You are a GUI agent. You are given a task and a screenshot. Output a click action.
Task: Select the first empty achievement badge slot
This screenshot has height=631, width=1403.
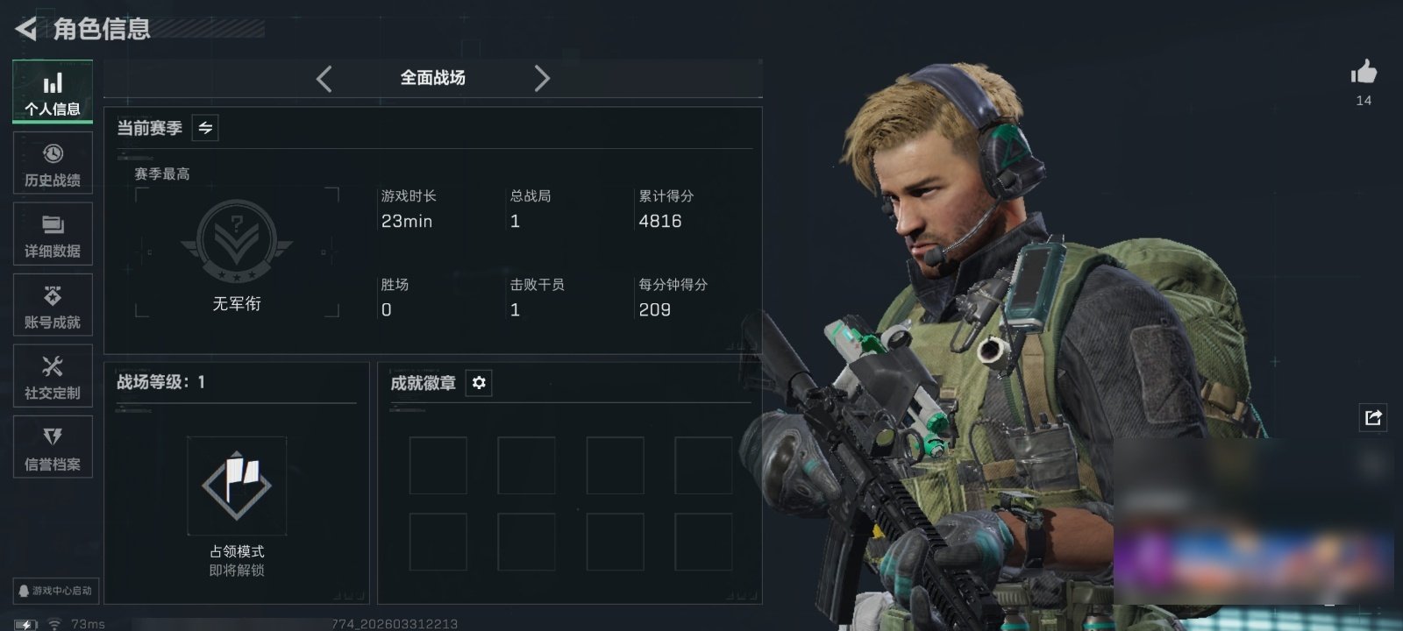click(438, 465)
